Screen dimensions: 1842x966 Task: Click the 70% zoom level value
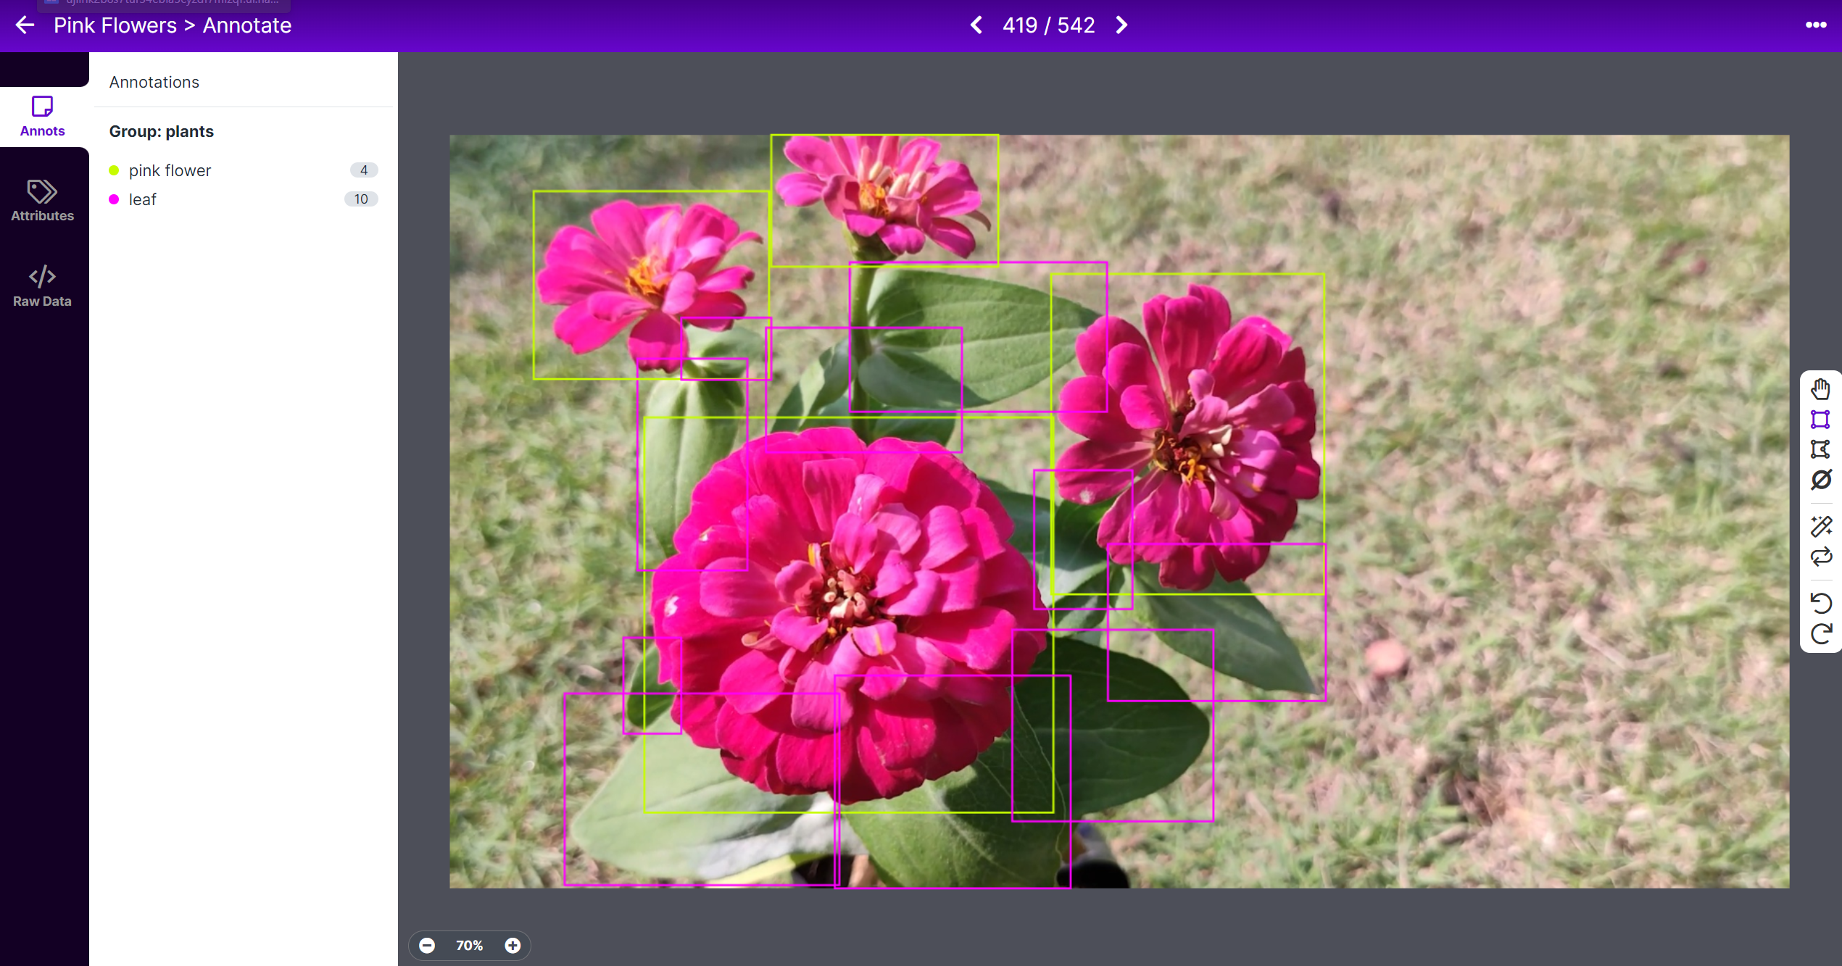469,945
